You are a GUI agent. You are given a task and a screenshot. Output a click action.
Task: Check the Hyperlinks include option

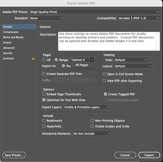(44, 126)
